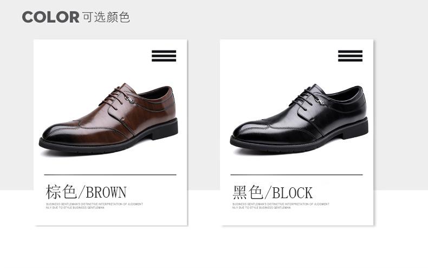Click the hamburger icon on black card
428x268 pixels.
click(x=350, y=56)
